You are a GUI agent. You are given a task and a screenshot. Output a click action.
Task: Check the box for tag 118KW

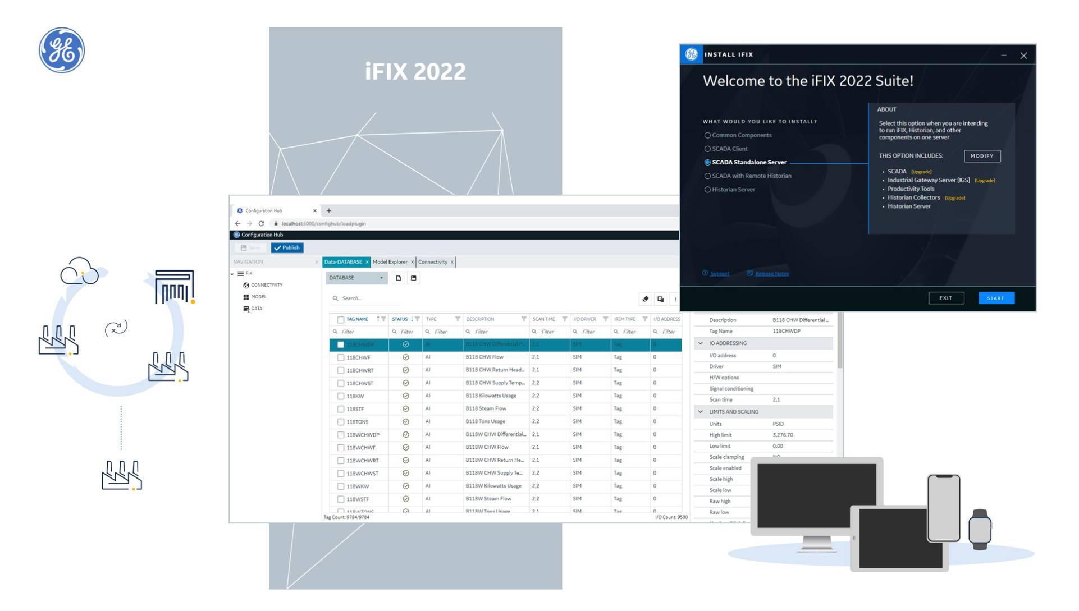[341, 397]
